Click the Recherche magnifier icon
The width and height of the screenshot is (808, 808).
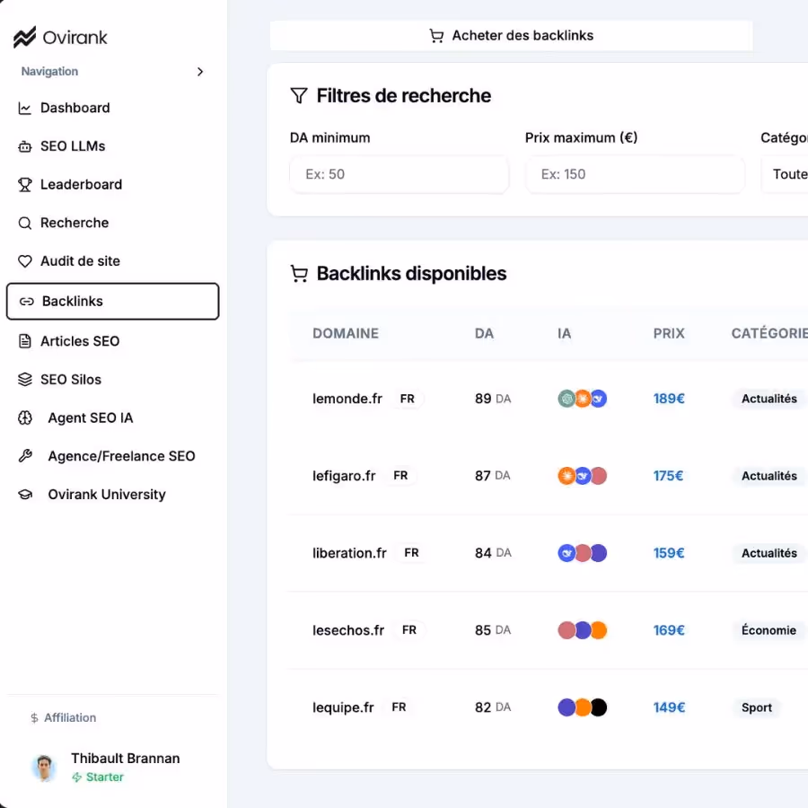25,224
